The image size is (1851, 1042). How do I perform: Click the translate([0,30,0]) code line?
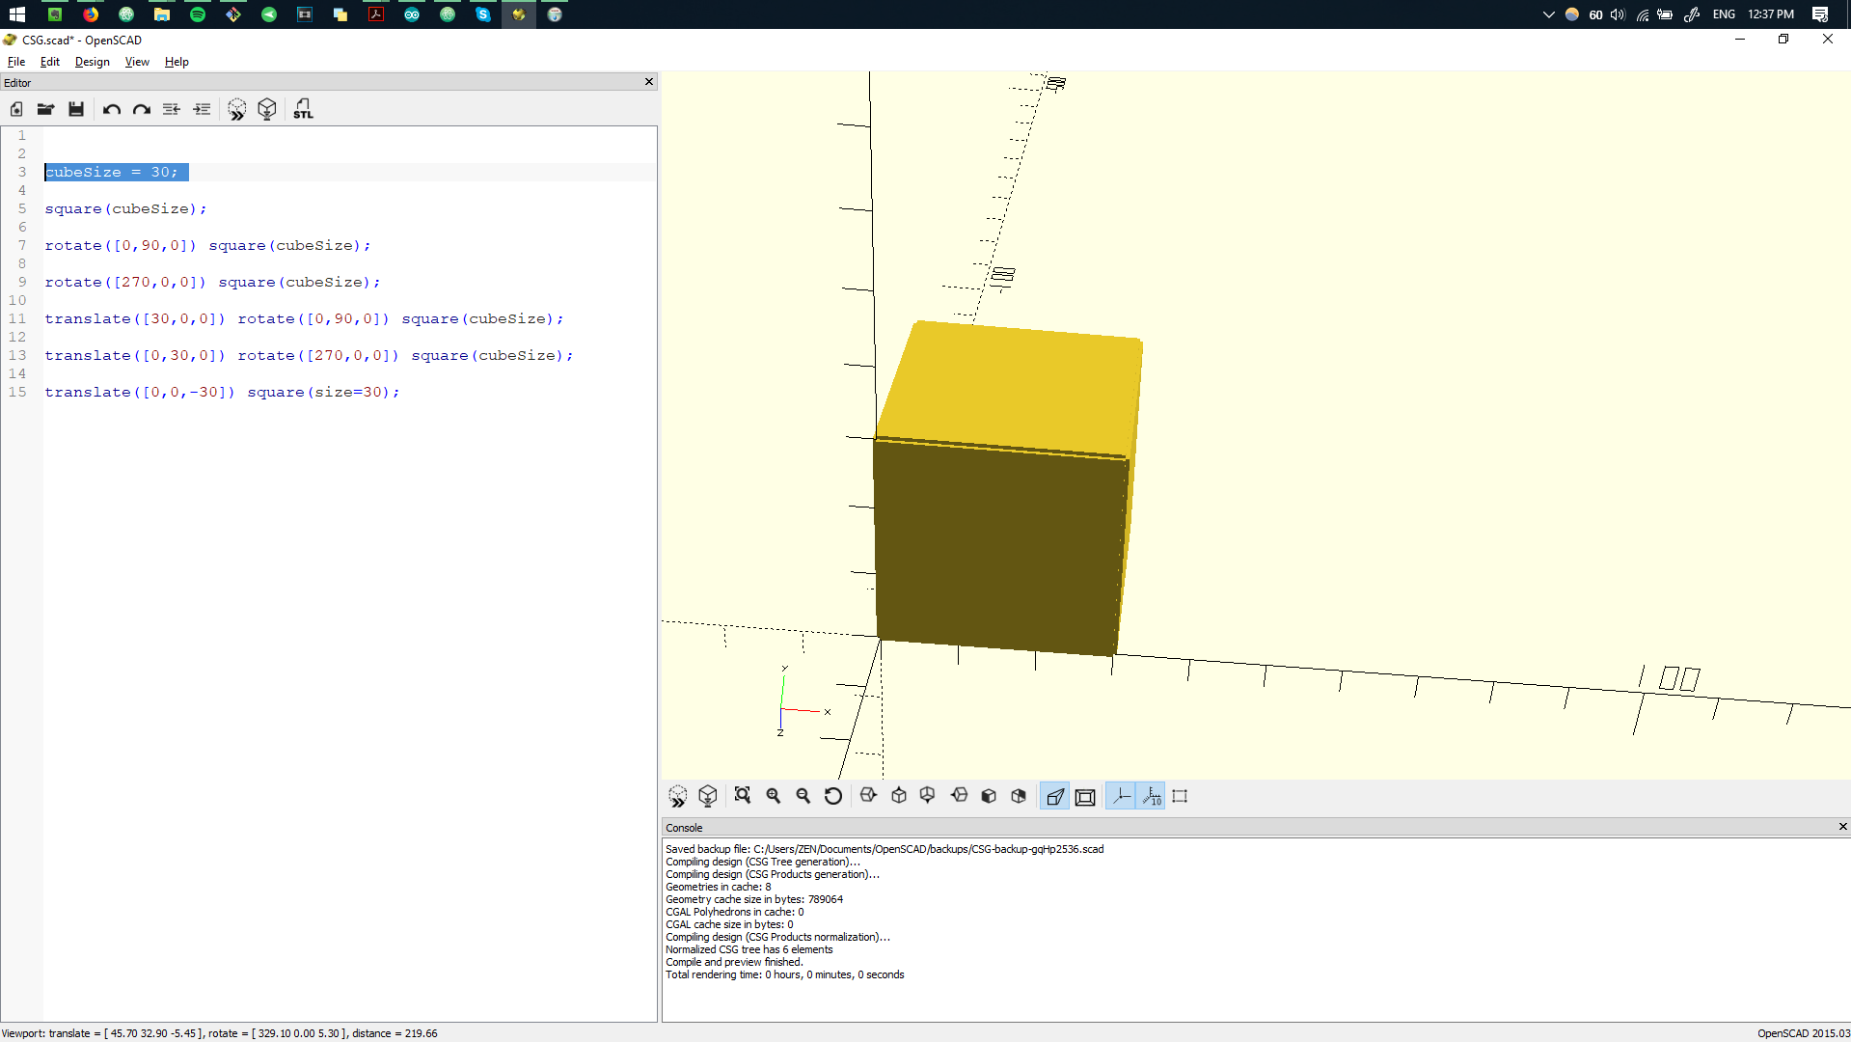tap(309, 355)
